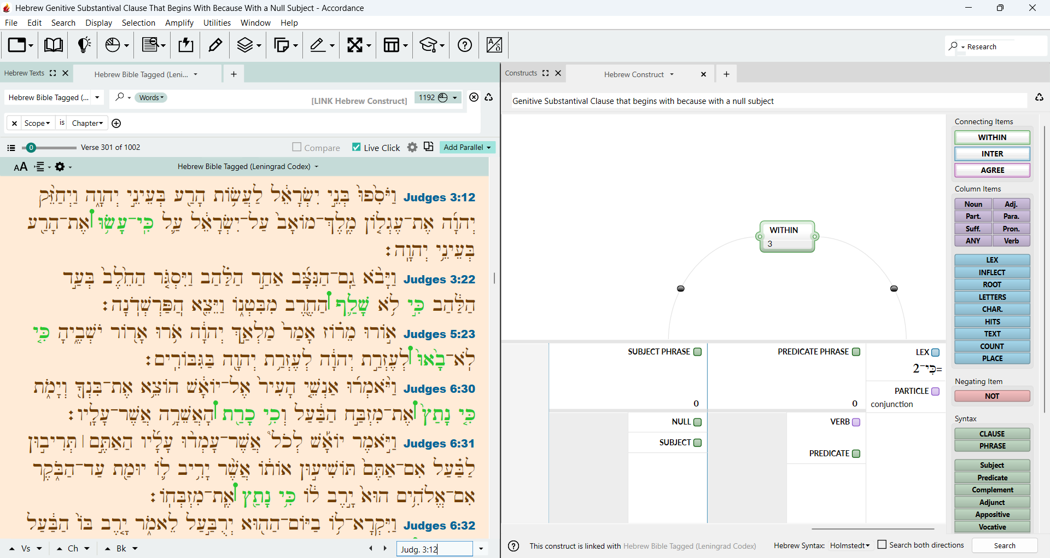Open the Amplify menu
The image size is (1050, 558).
[179, 22]
